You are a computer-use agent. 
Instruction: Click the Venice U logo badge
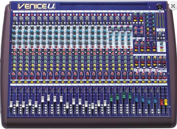pyautogui.click(x=37, y=6)
